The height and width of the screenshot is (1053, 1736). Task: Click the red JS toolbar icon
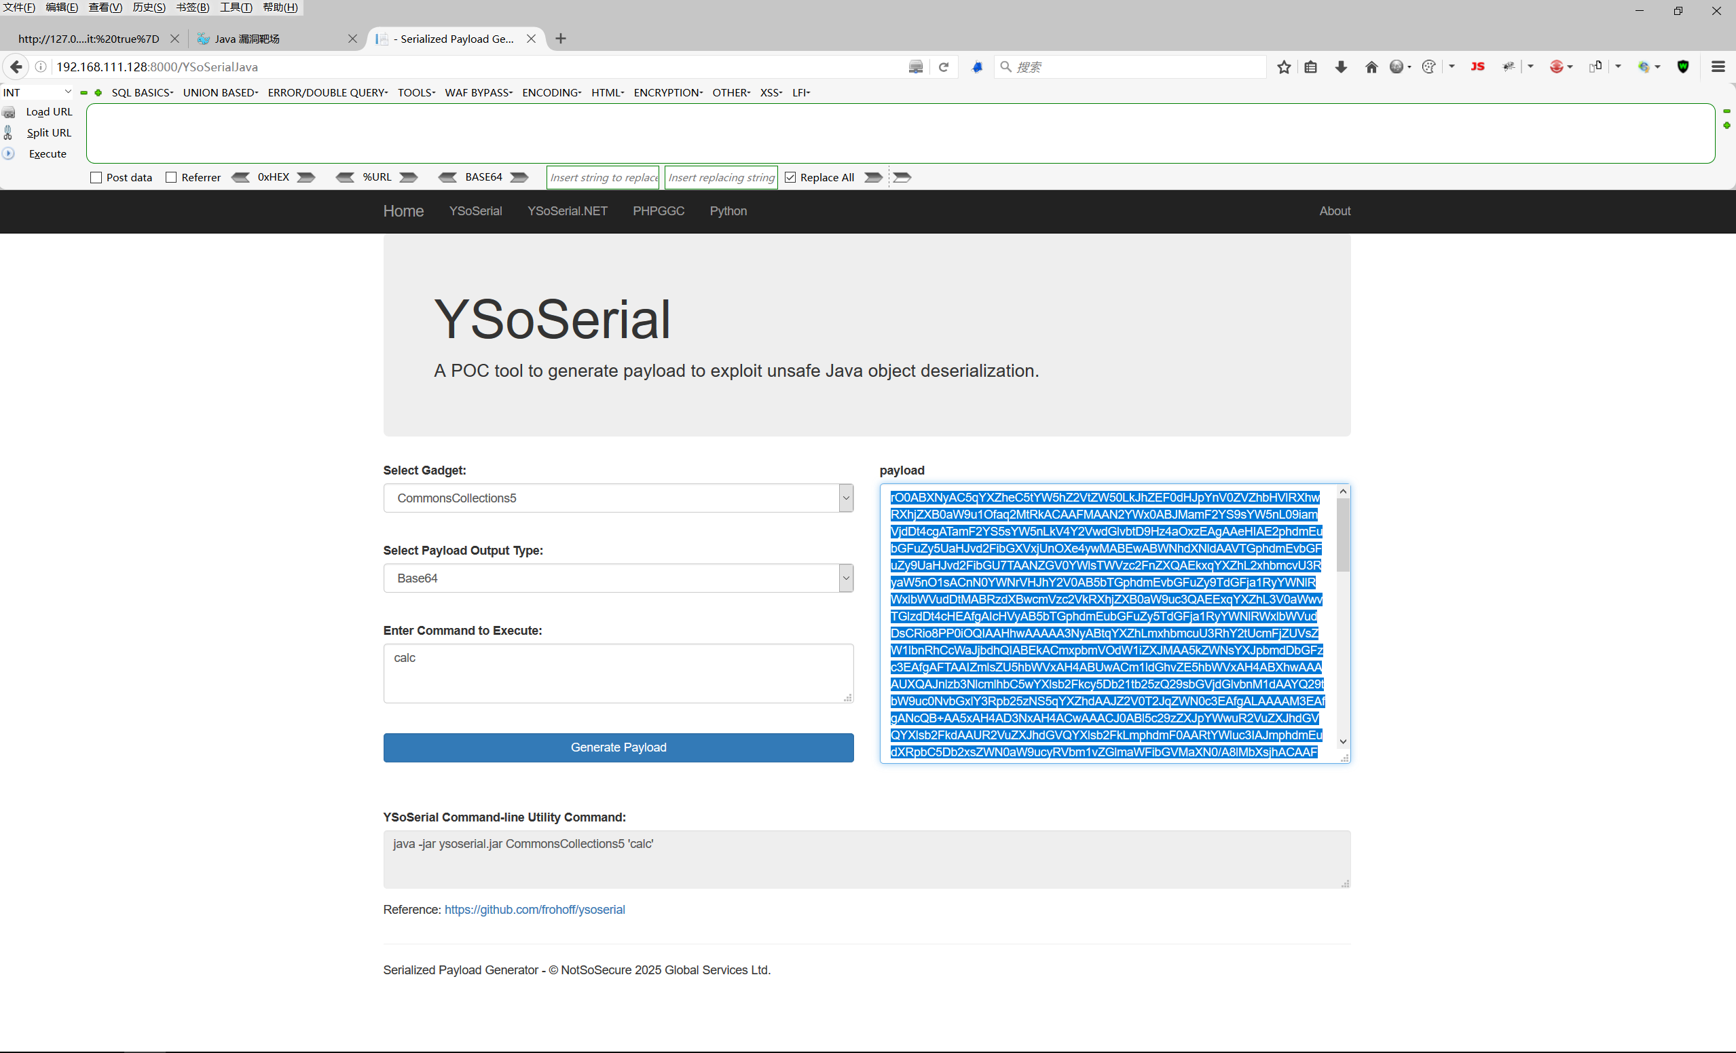point(1477,67)
